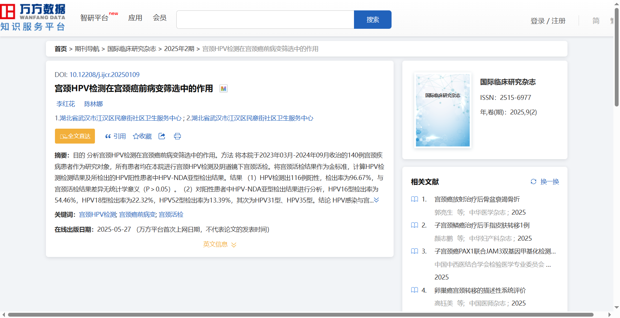Open author 陈林娜 page
Viewport: 620px width, 318px height.
point(94,104)
